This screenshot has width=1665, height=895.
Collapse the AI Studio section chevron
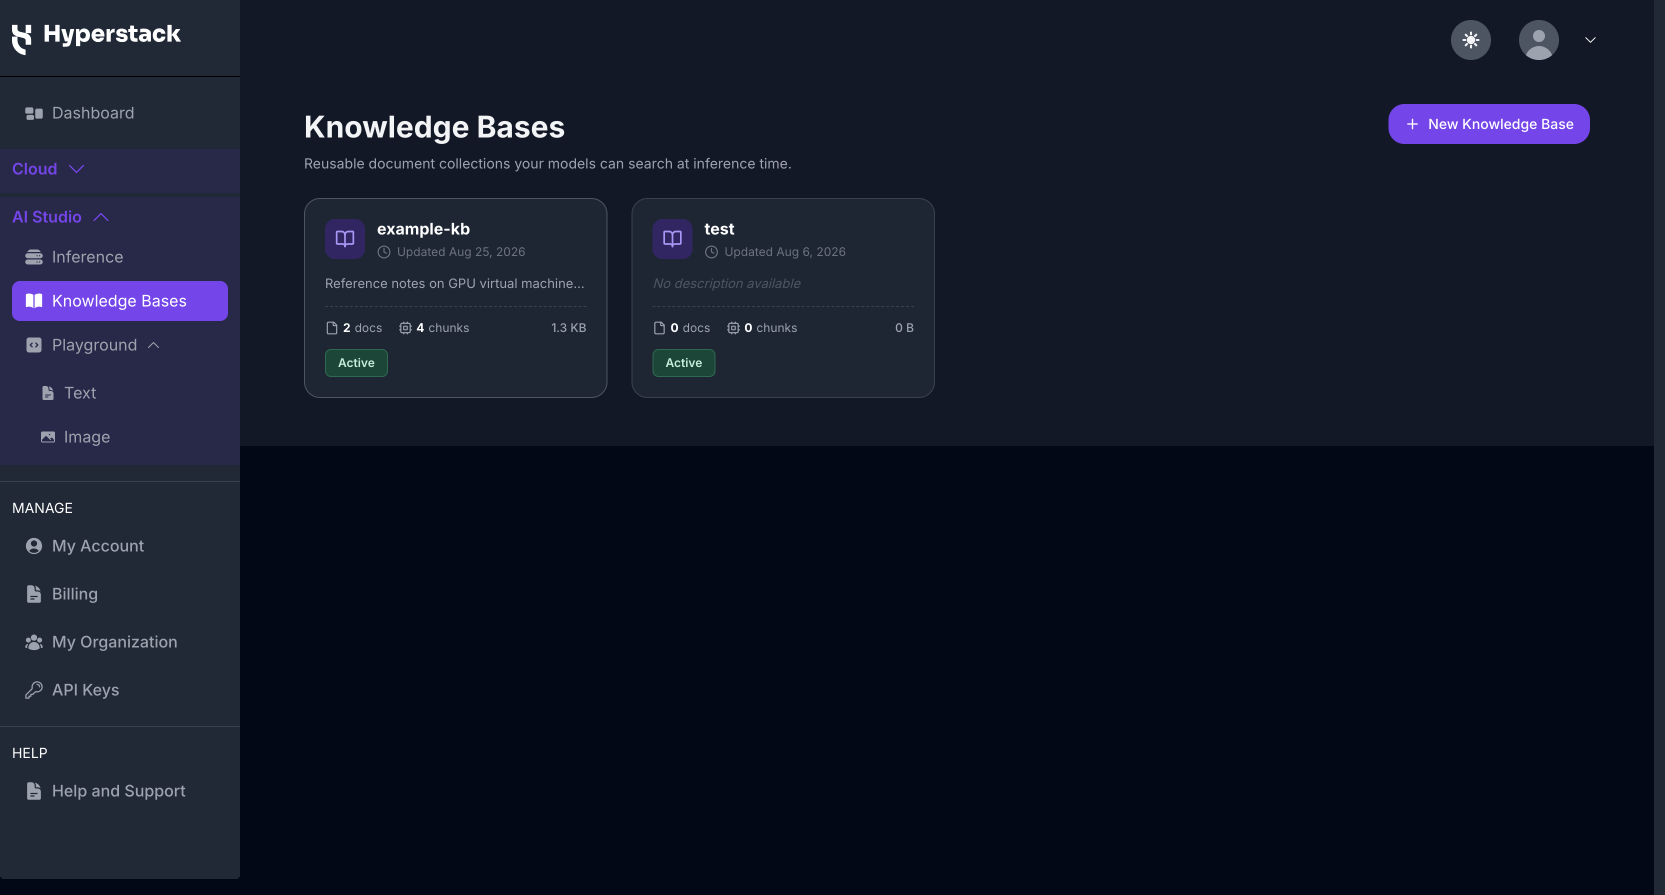click(101, 217)
